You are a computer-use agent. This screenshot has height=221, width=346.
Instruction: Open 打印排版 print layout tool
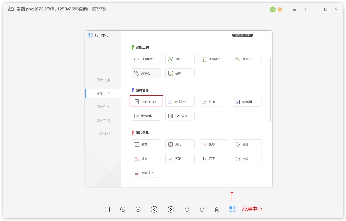tap(146, 59)
